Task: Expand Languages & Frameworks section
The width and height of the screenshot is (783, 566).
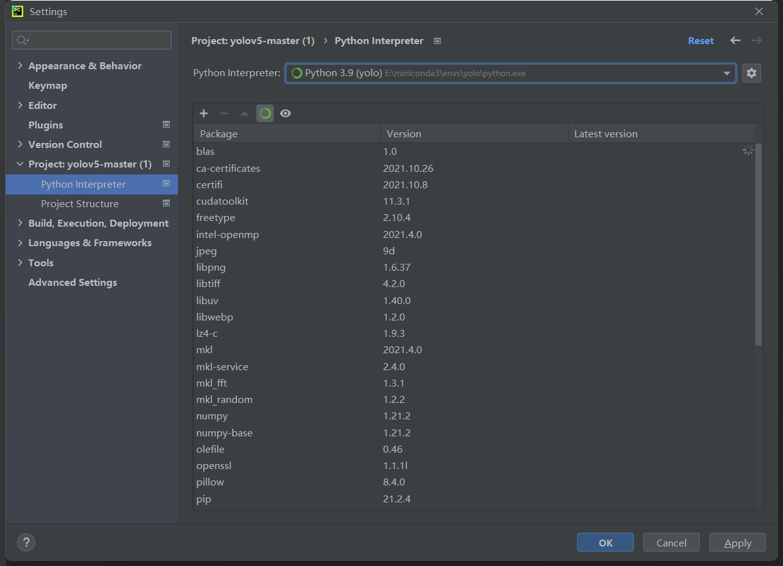Action: 20,242
